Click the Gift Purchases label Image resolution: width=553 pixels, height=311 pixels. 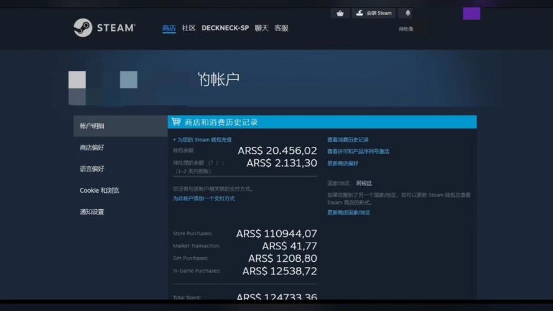click(190, 258)
